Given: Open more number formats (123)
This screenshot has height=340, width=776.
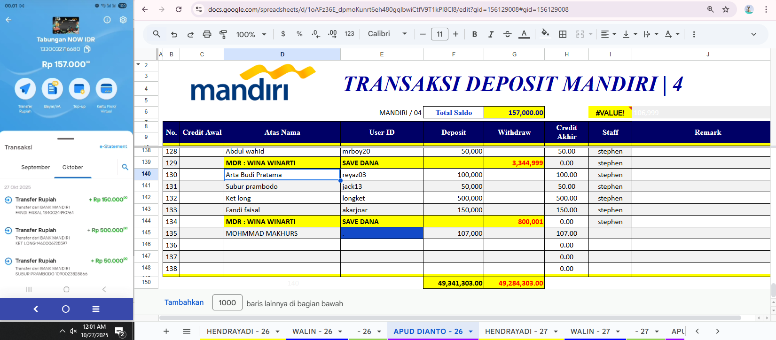Looking at the screenshot, I should point(349,34).
